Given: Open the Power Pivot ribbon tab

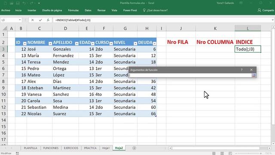Looking at the screenshot, I should [130, 10].
